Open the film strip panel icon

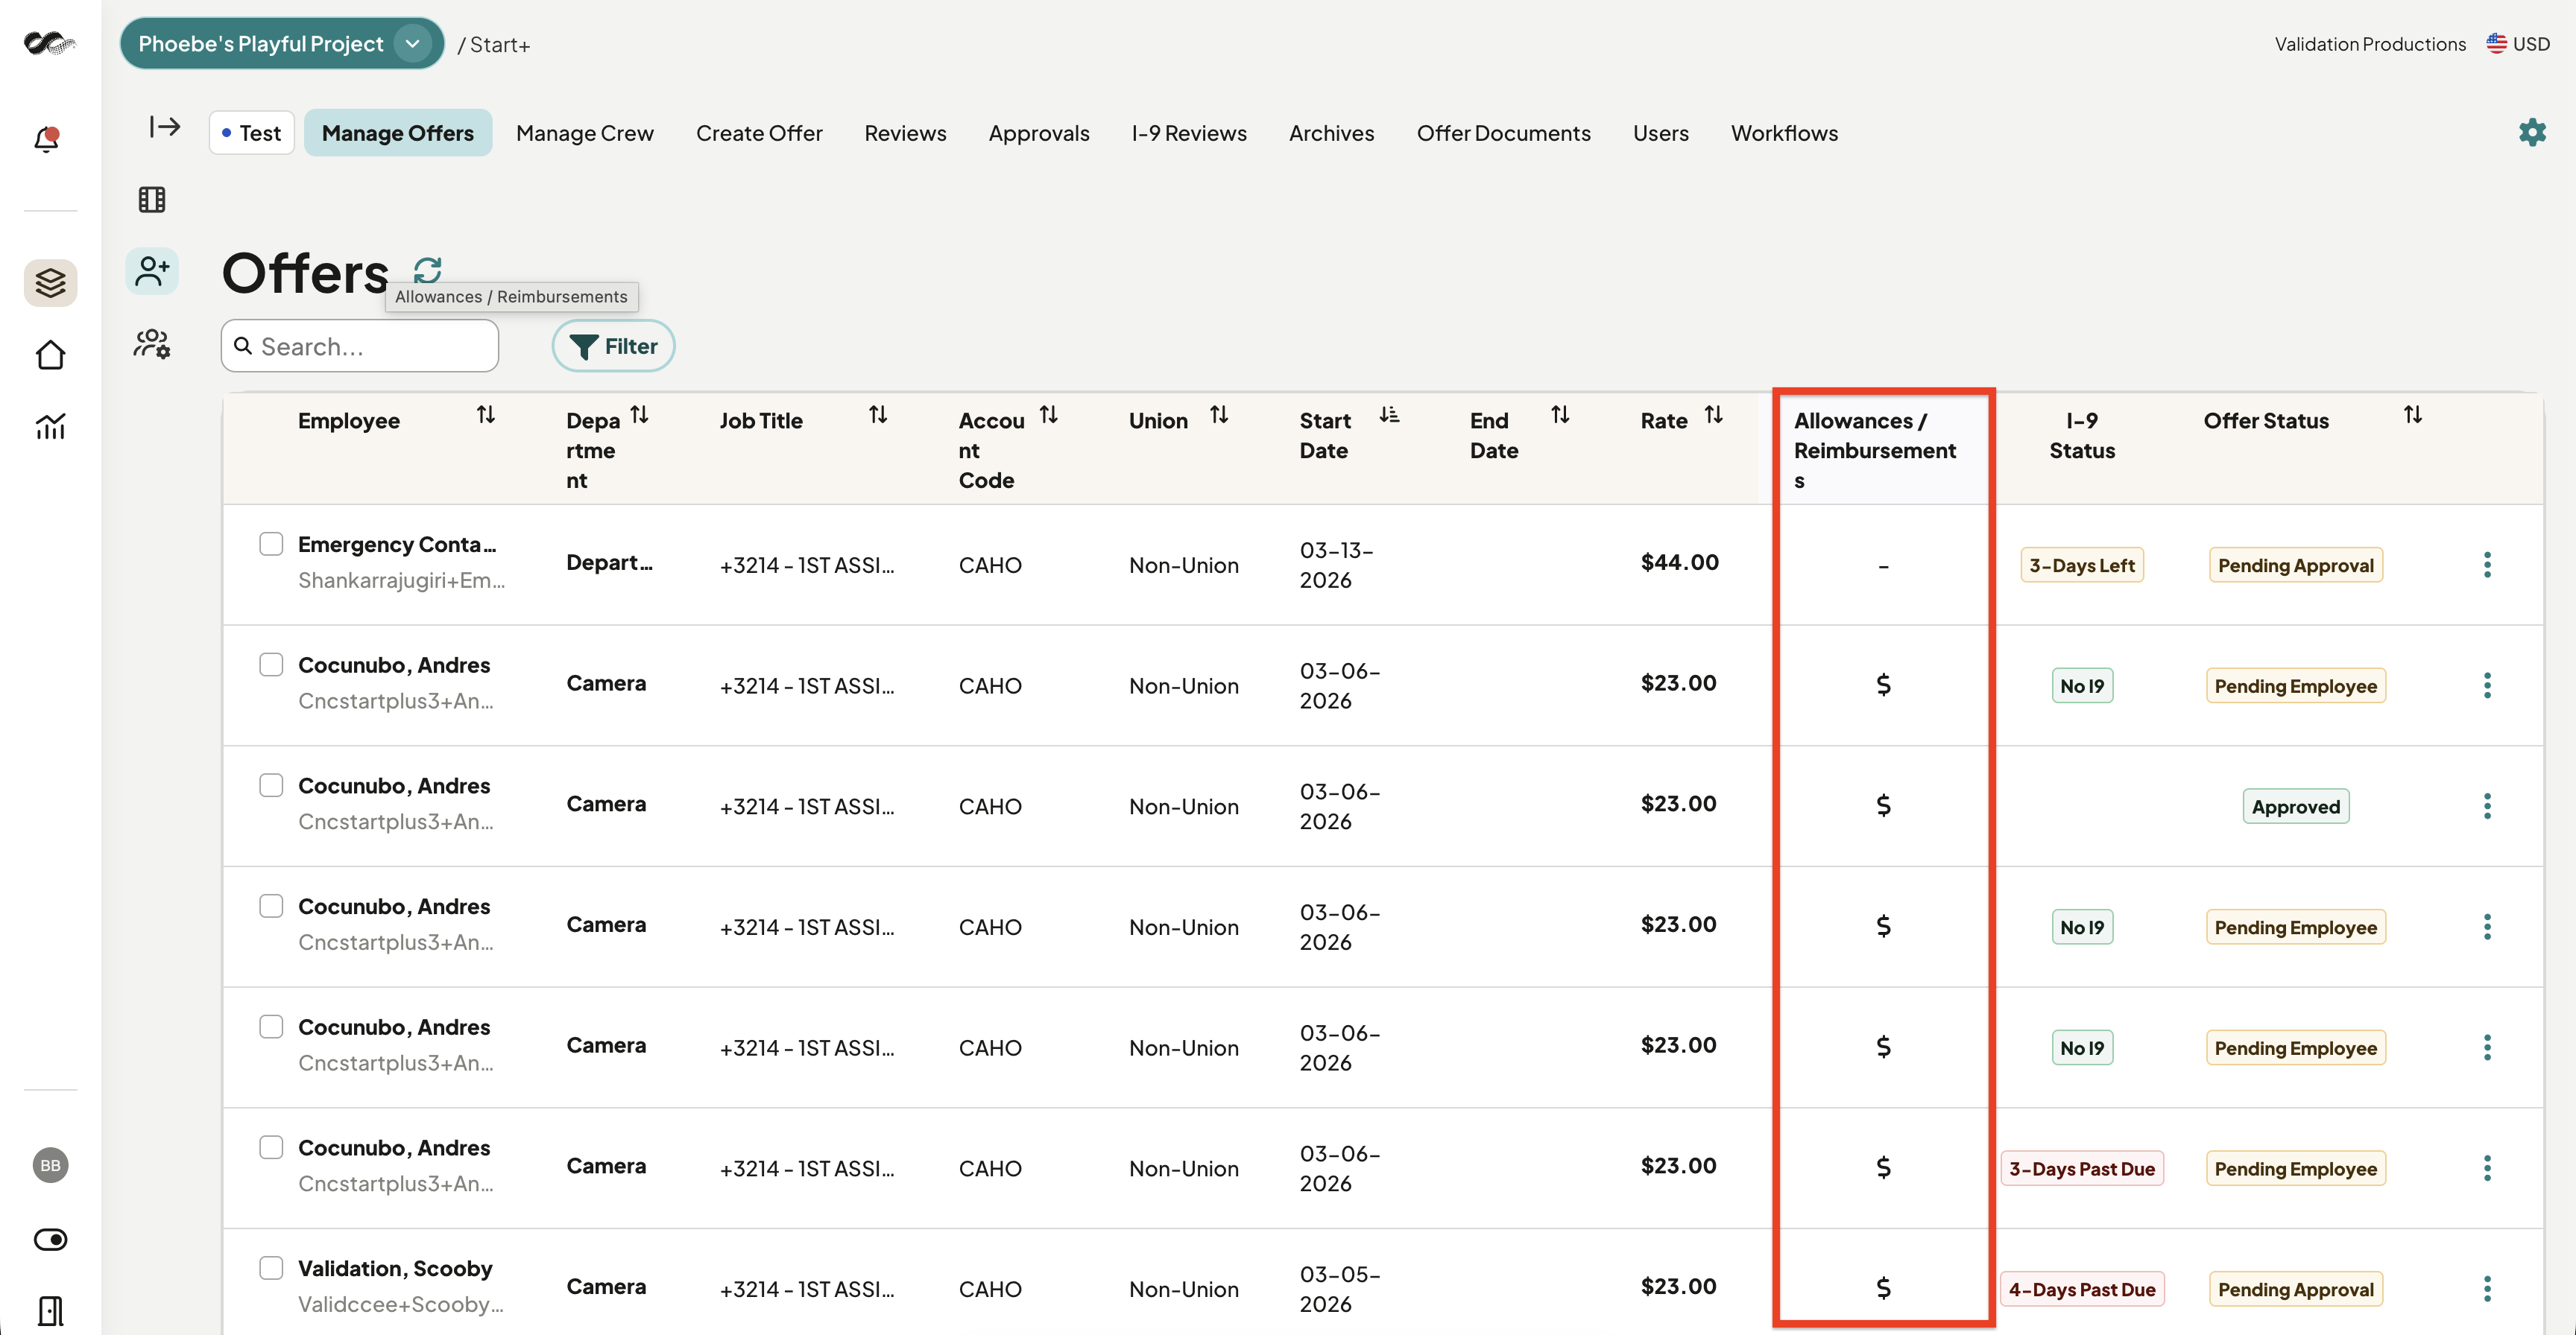pyautogui.click(x=152, y=200)
